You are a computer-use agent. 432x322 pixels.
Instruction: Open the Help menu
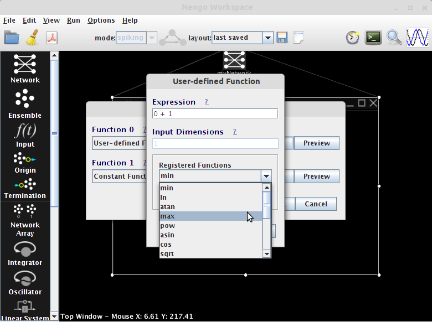[130, 20]
